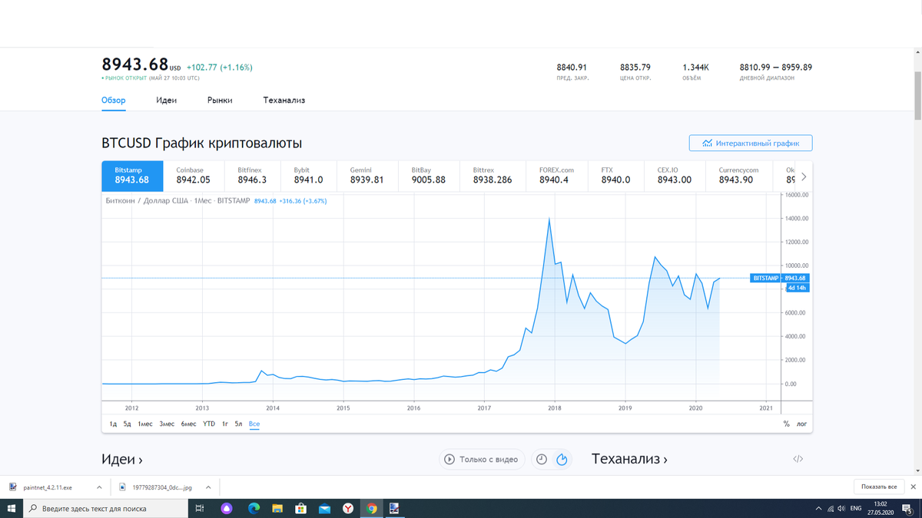Viewport: 922px width, 518px height.
Task: Select the BitBay exchange tab
Action: [428, 176]
